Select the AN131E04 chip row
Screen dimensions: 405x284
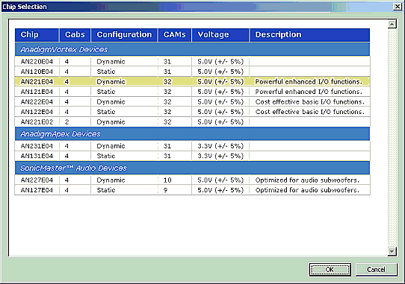pyautogui.click(x=193, y=156)
